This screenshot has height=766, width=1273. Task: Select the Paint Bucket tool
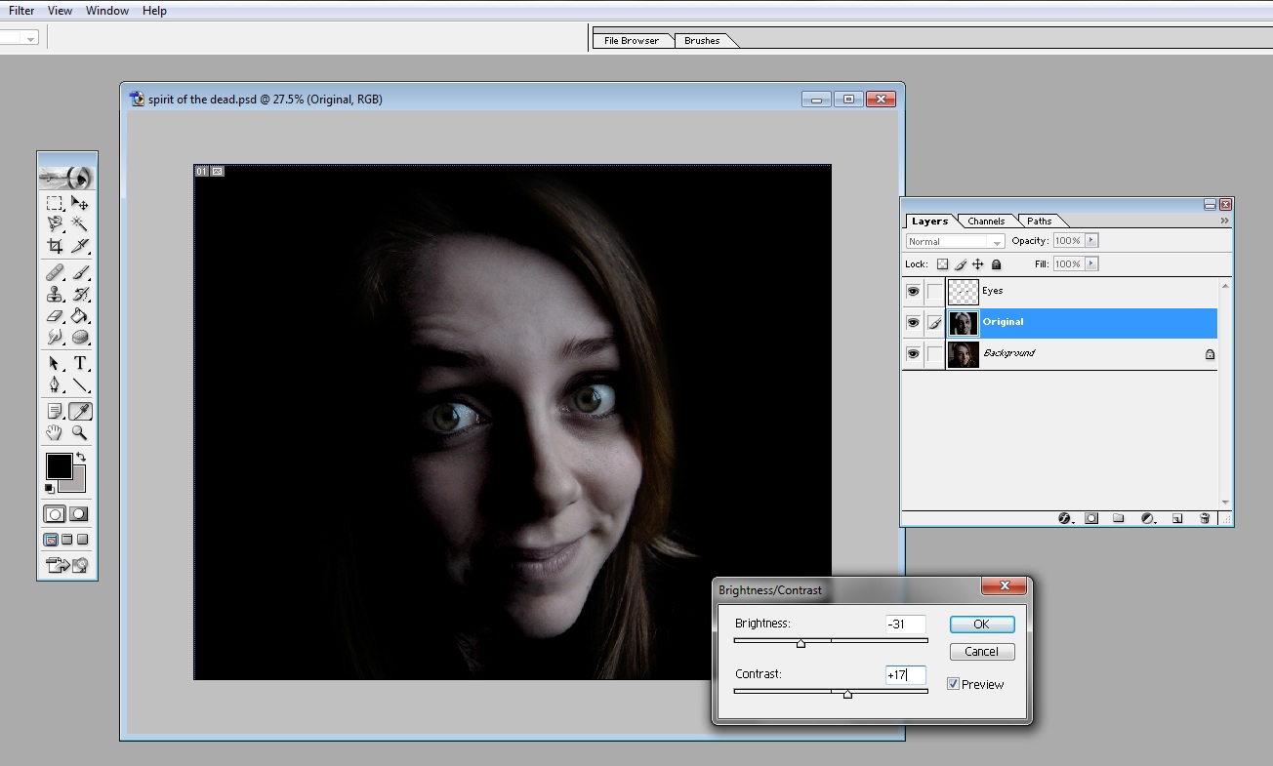[x=80, y=315]
